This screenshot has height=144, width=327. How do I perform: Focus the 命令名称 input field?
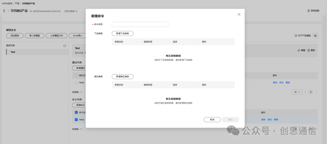[x=140, y=25]
